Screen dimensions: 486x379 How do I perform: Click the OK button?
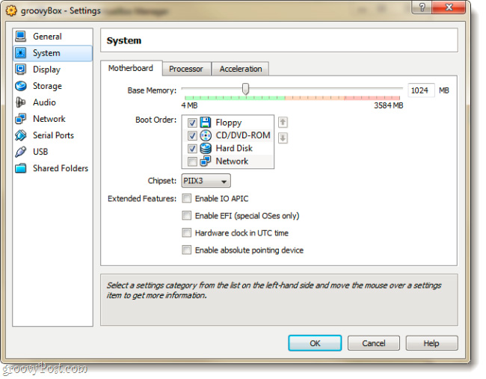[315, 343]
